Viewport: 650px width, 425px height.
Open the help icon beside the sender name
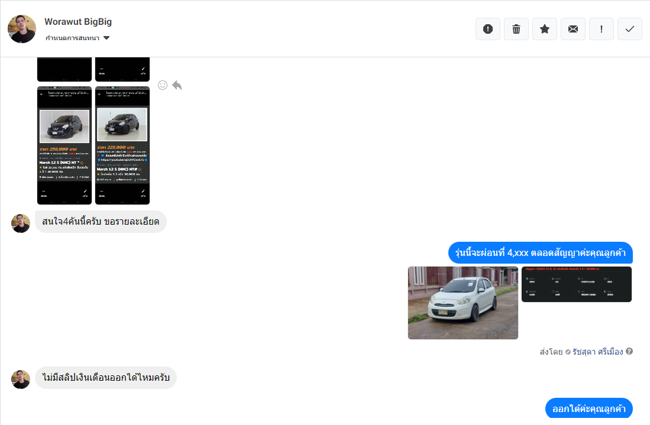(x=629, y=351)
